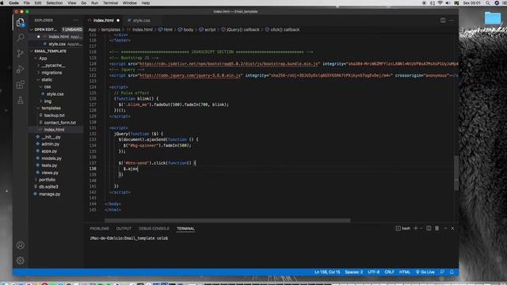Viewport: 507px width, 285px height.
Task: Open Explorer panel ellipsis menu
Action: [x=76, y=20]
